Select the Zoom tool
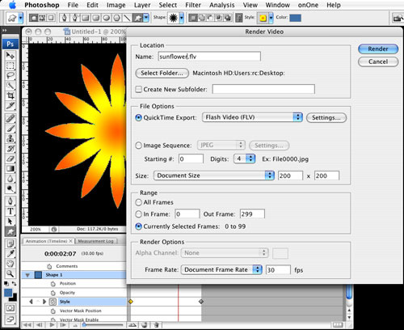The image size is (404, 330). pos(11,274)
